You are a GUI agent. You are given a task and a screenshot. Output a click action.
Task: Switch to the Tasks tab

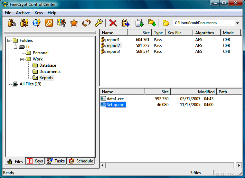56,161
